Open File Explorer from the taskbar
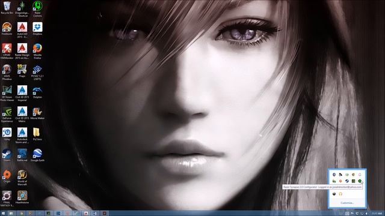The height and width of the screenshot is (216, 385). (11, 214)
